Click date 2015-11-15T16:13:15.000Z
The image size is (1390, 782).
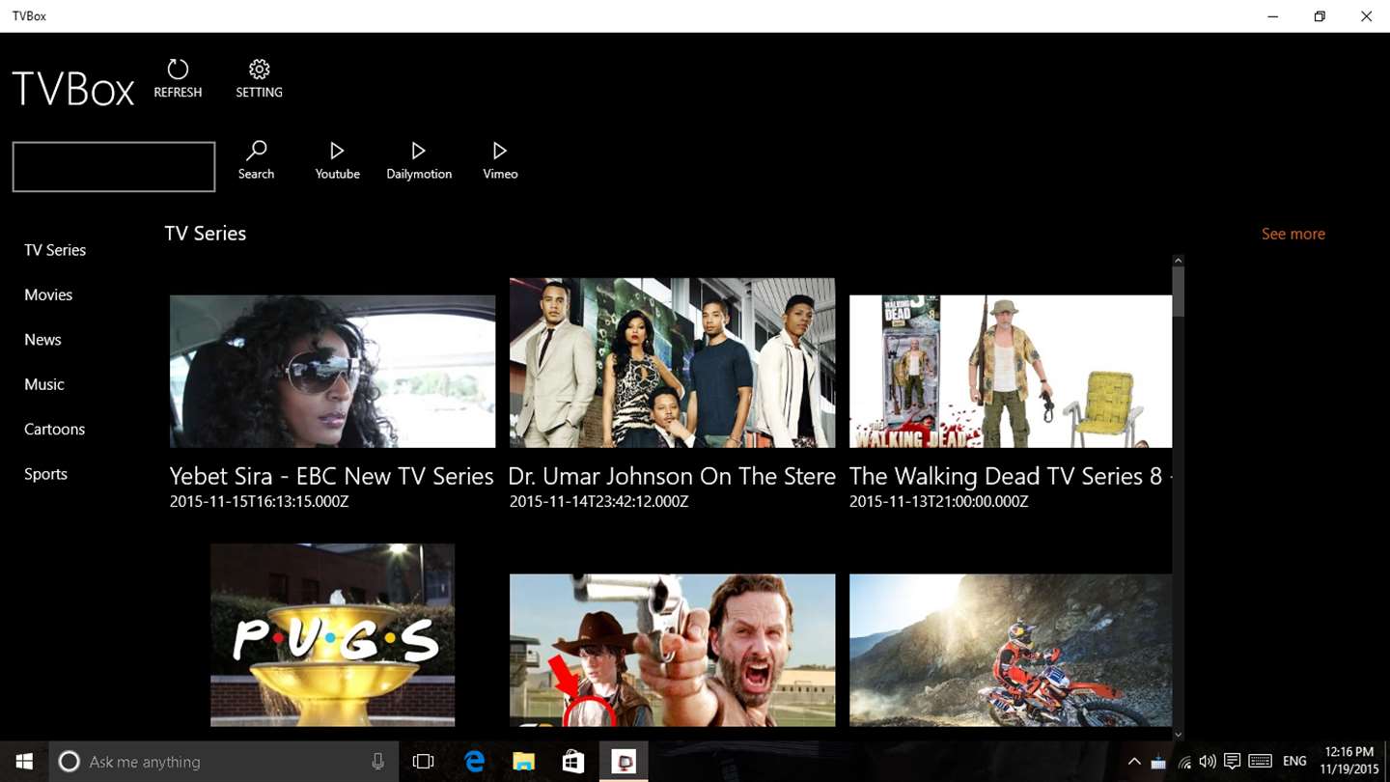259,502
